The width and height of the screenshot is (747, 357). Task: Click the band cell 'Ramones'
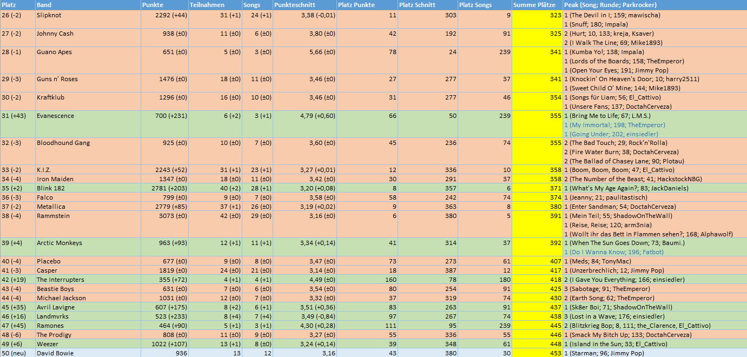click(88, 326)
